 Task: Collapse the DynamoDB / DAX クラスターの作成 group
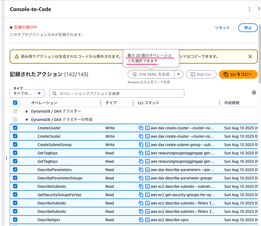[x=27, y=120]
